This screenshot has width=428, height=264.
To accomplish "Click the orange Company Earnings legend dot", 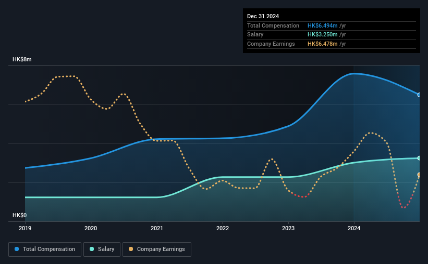I will pos(131,249).
